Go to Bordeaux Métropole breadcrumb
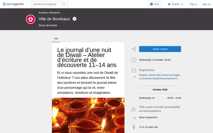This screenshot has width=213, height=133. [49, 13]
